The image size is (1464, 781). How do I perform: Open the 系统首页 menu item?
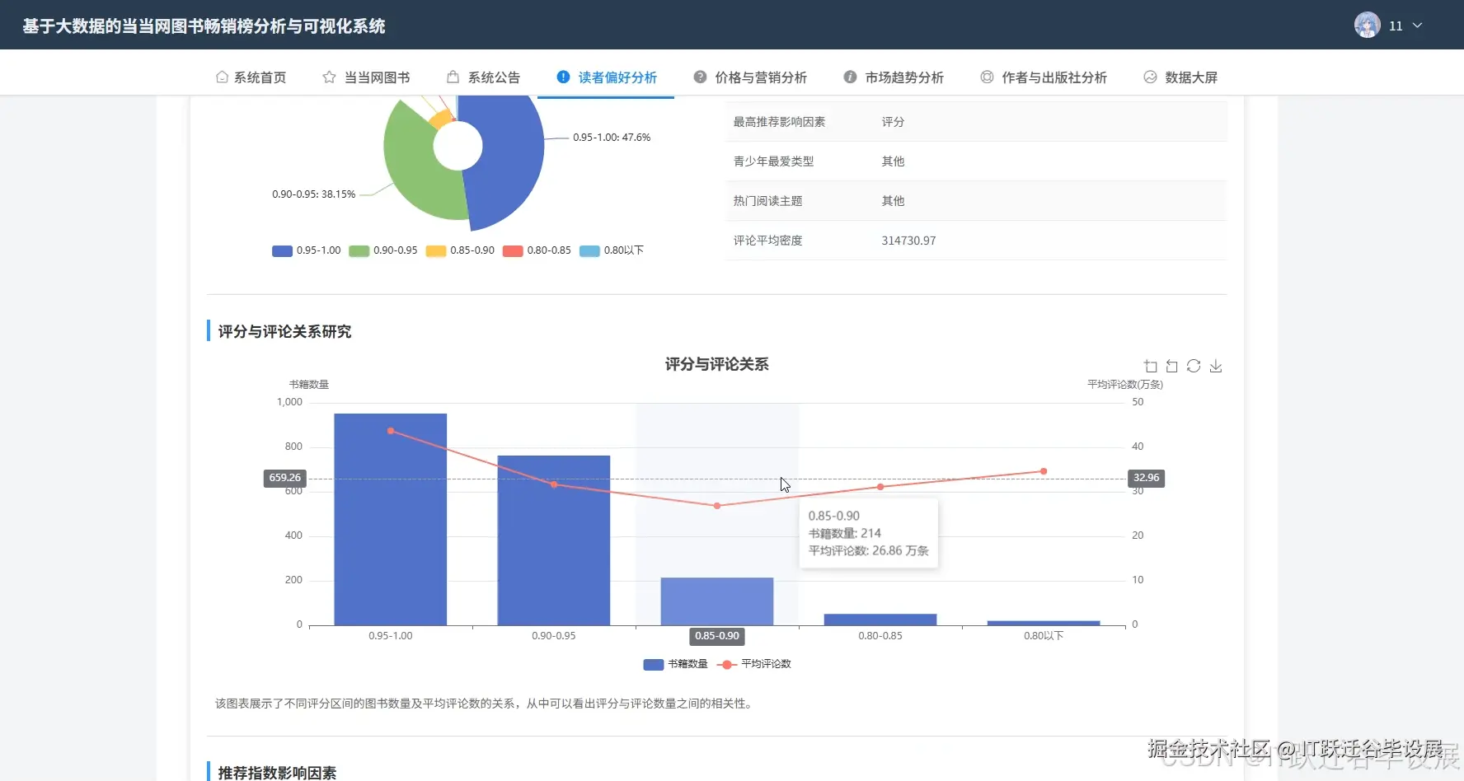pos(251,77)
